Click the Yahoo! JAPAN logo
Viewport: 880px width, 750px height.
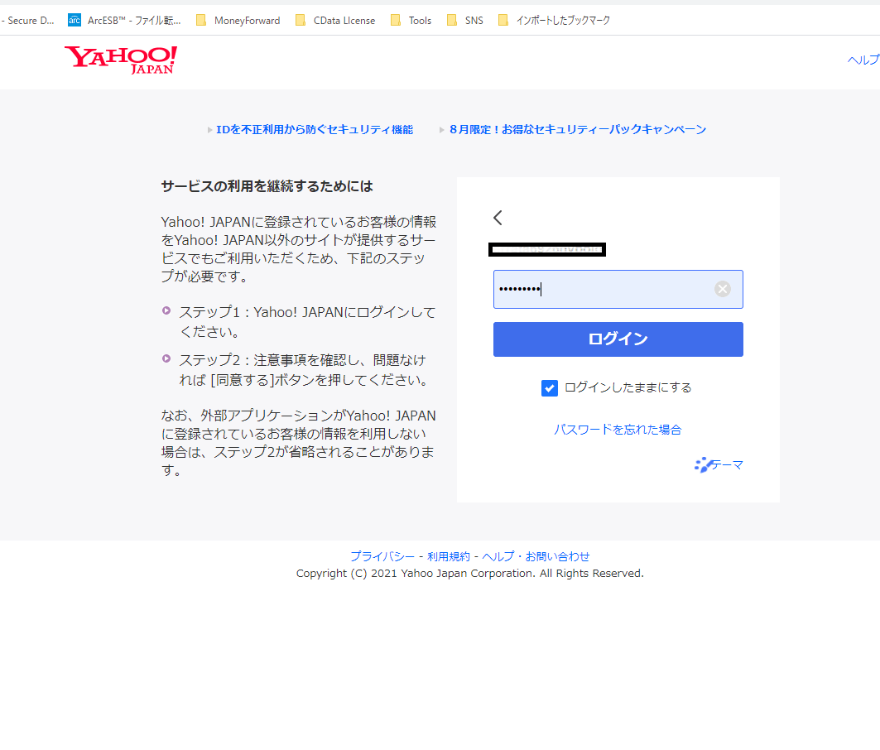121,60
